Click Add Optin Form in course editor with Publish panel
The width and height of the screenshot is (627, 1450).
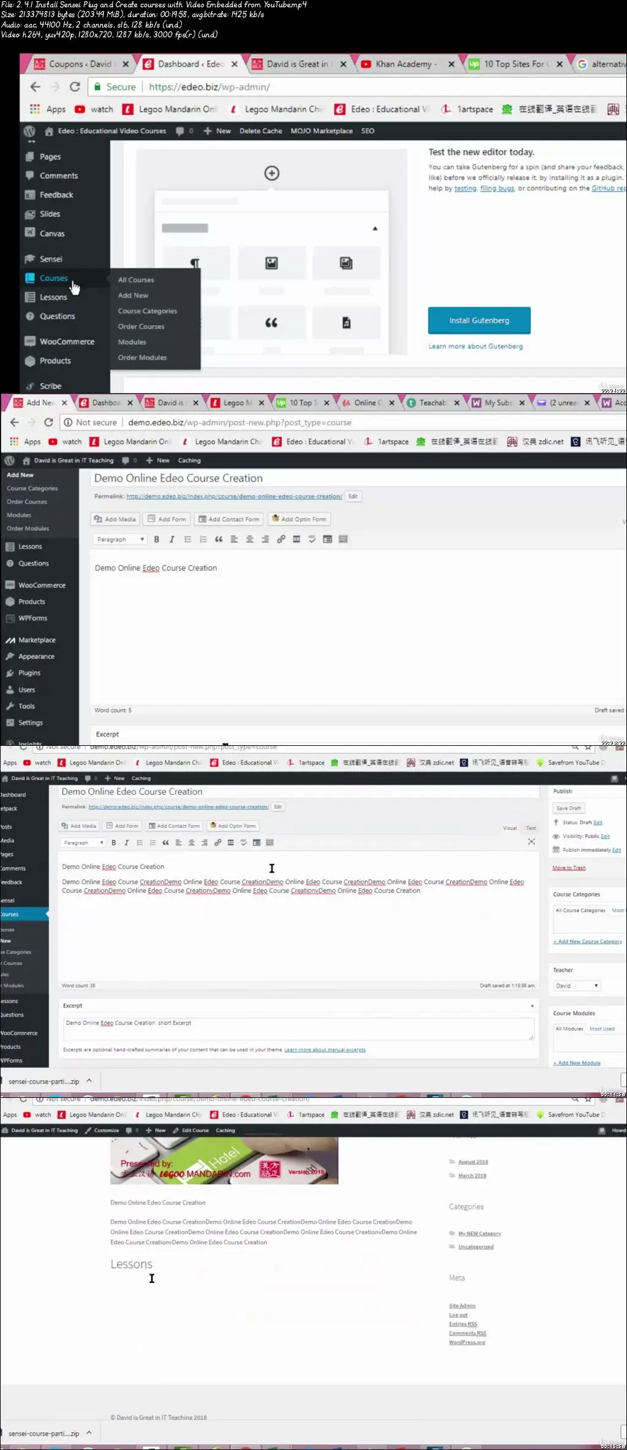[x=233, y=826]
